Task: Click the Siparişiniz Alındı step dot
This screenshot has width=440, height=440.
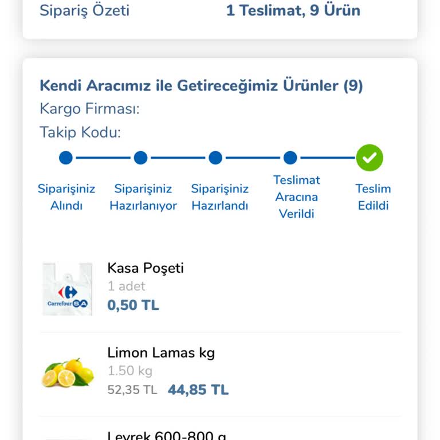Action: click(x=66, y=158)
